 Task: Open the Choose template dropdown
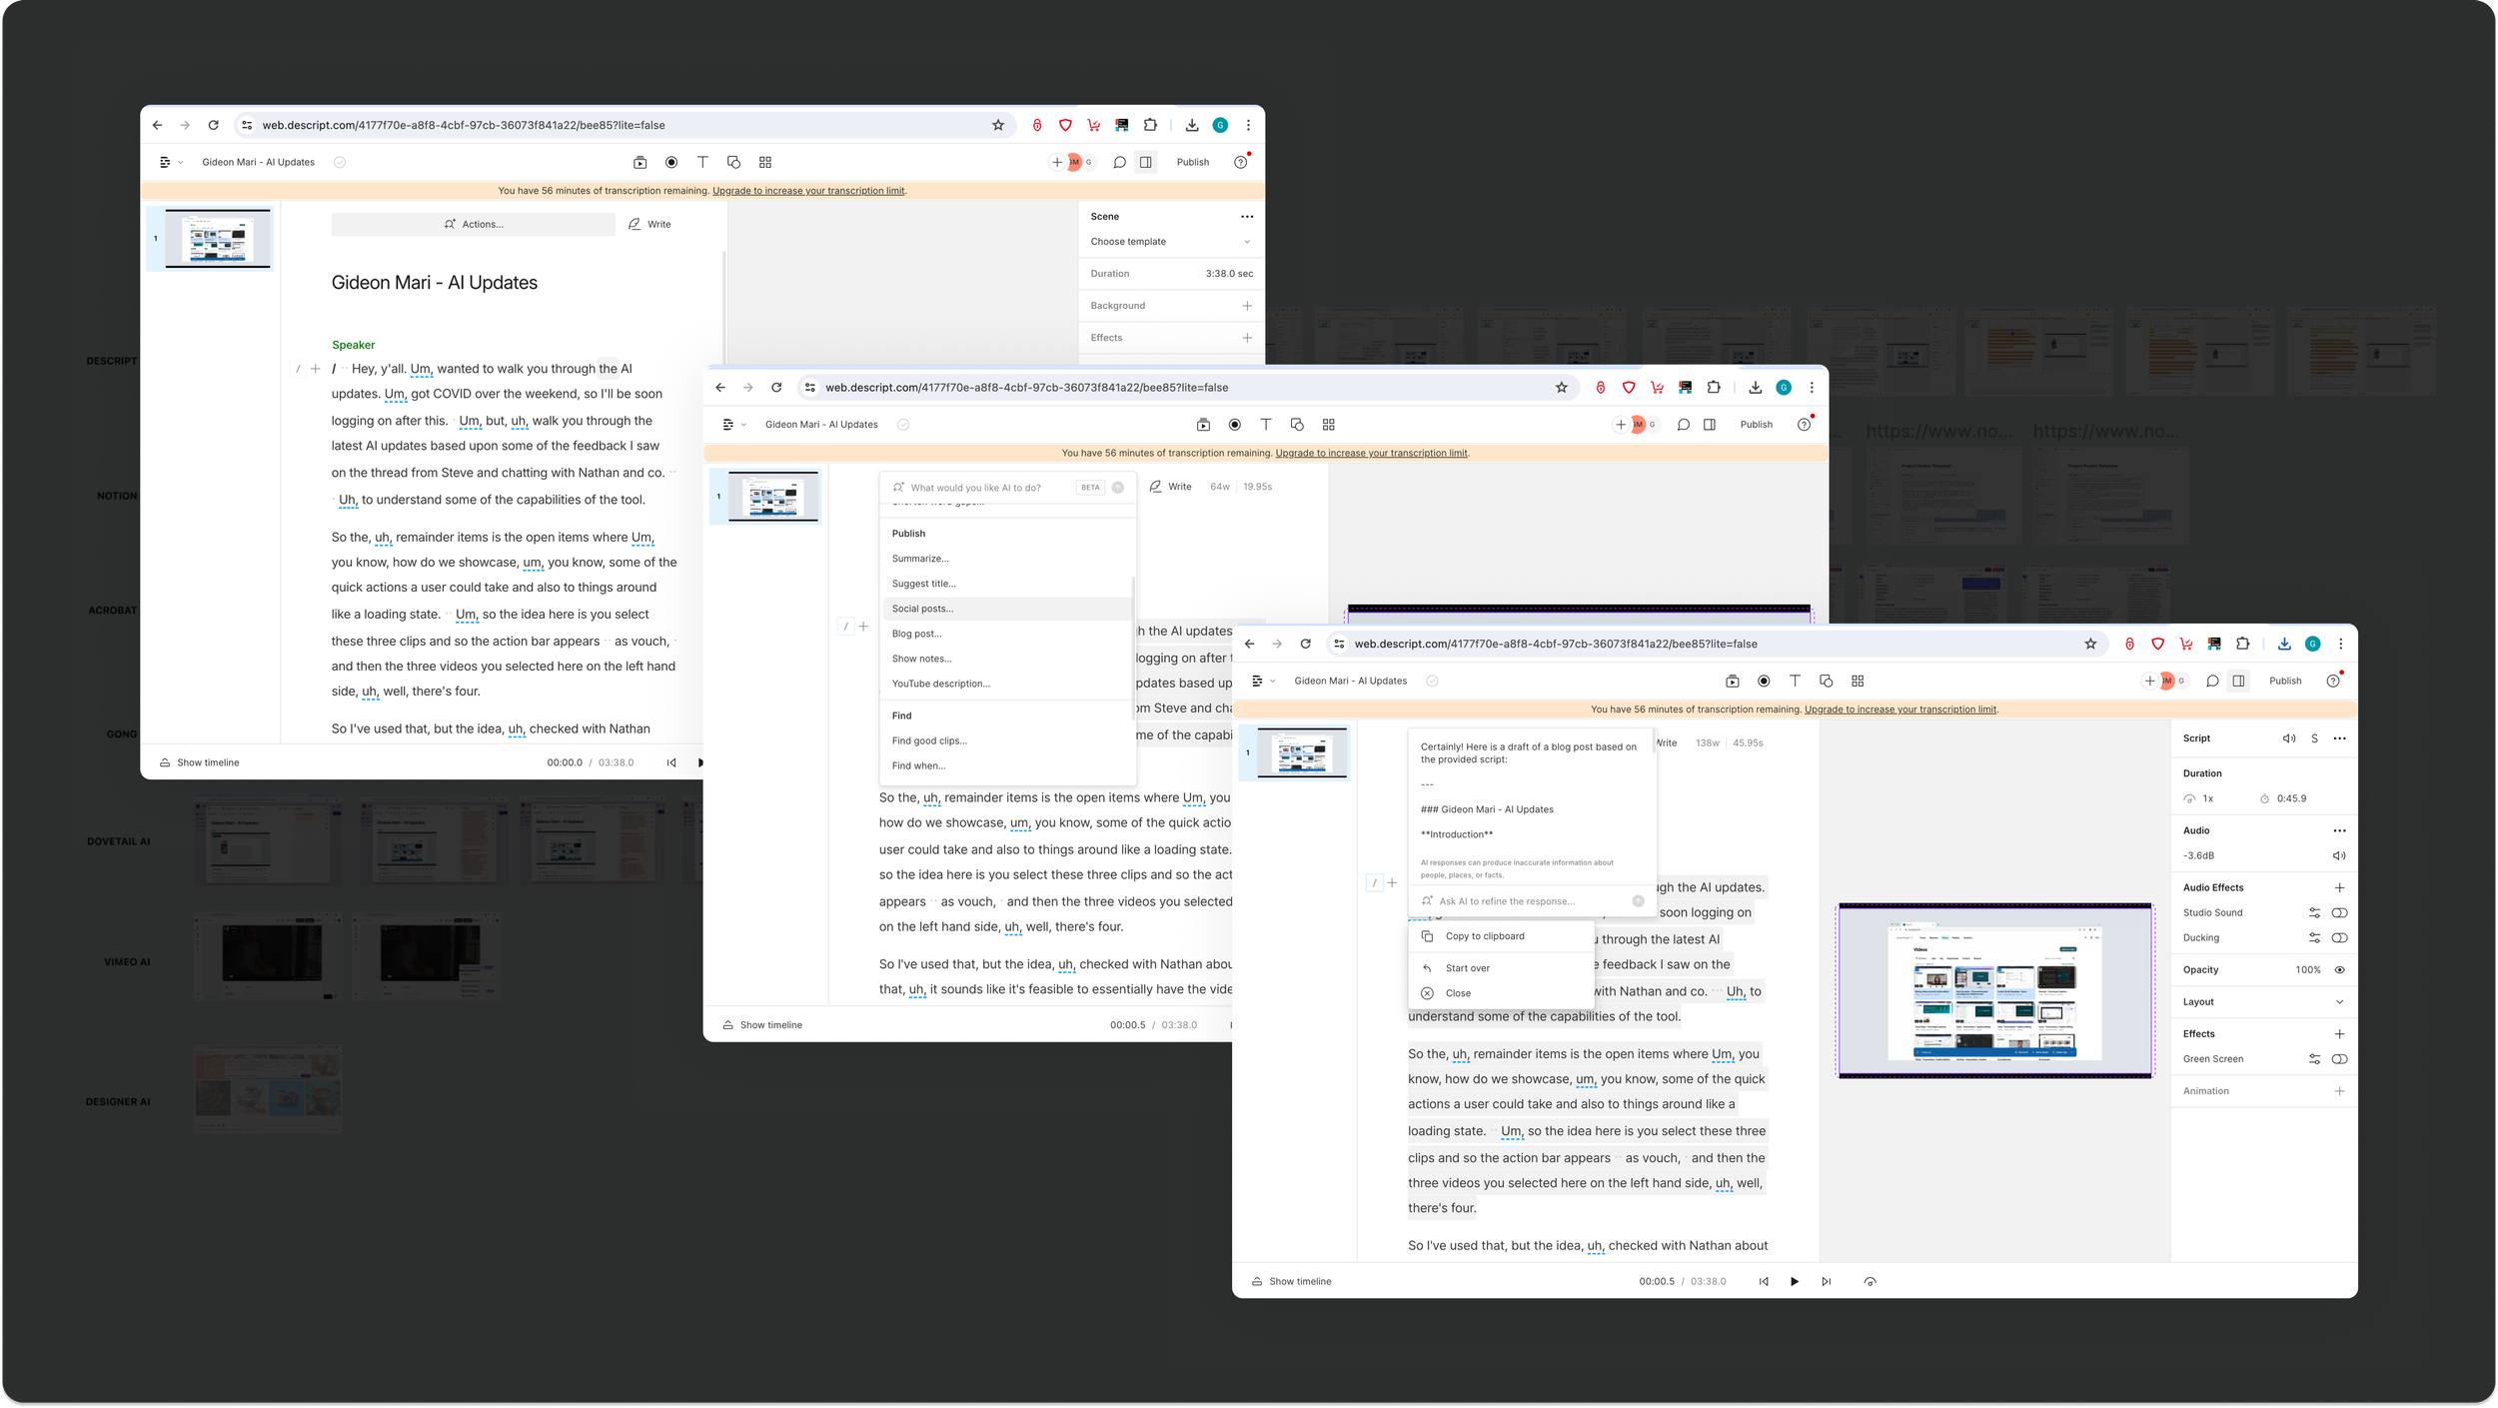click(x=1169, y=242)
